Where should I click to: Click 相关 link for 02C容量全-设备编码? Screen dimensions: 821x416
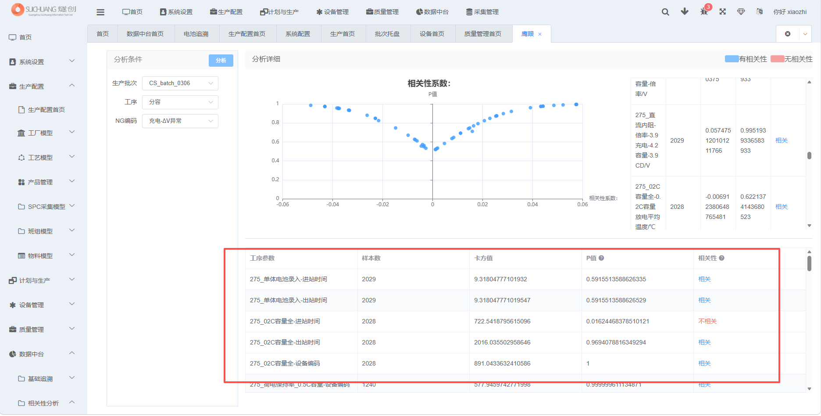pyautogui.click(x=704, y=363)
